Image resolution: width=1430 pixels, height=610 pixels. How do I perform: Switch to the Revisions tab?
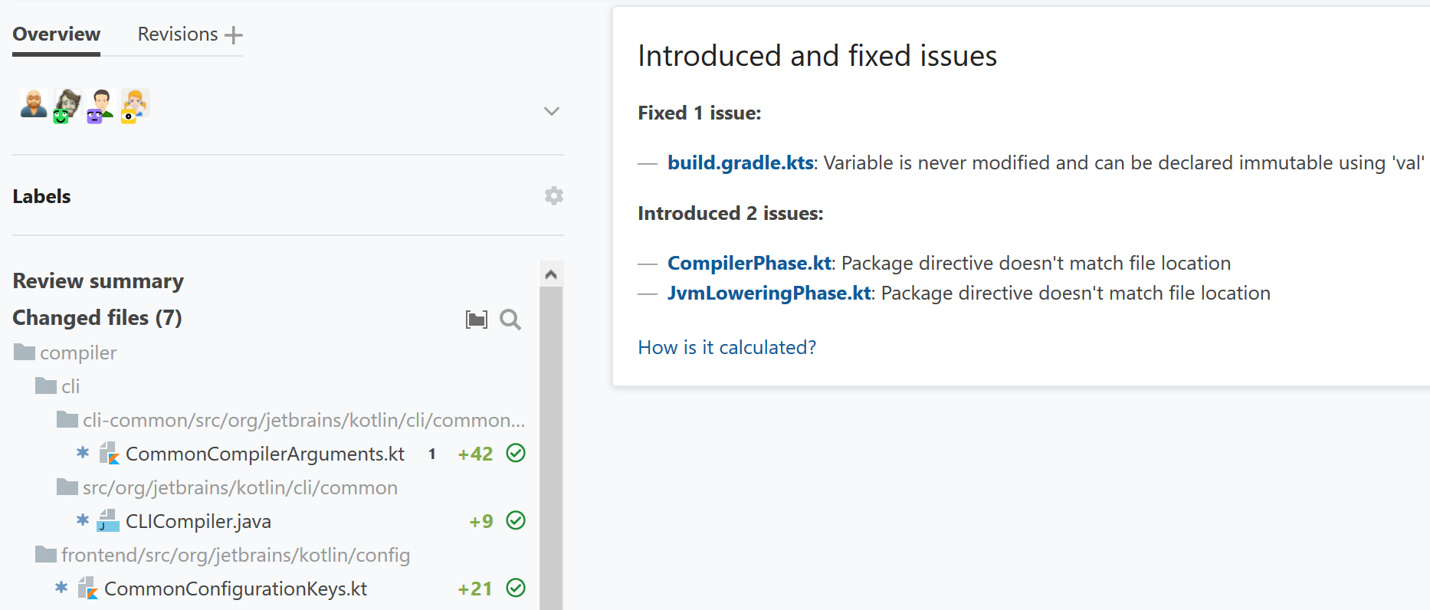[177, 34]
